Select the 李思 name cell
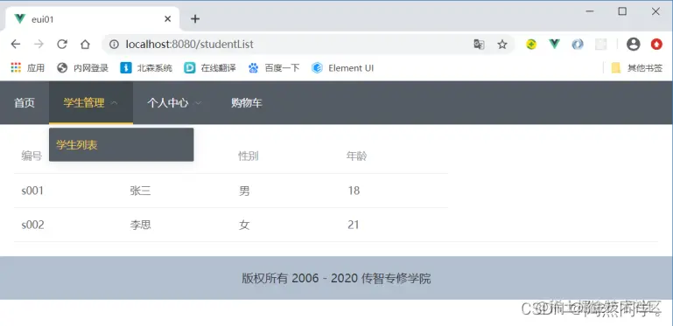The height and width of the screenshot is (326, 673). coord(140,225)
